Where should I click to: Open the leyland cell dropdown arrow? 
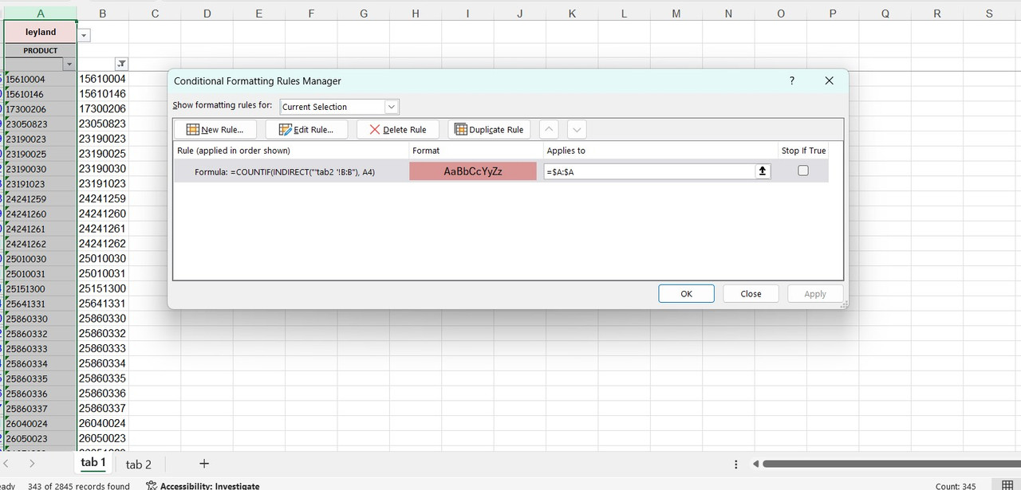85,35
